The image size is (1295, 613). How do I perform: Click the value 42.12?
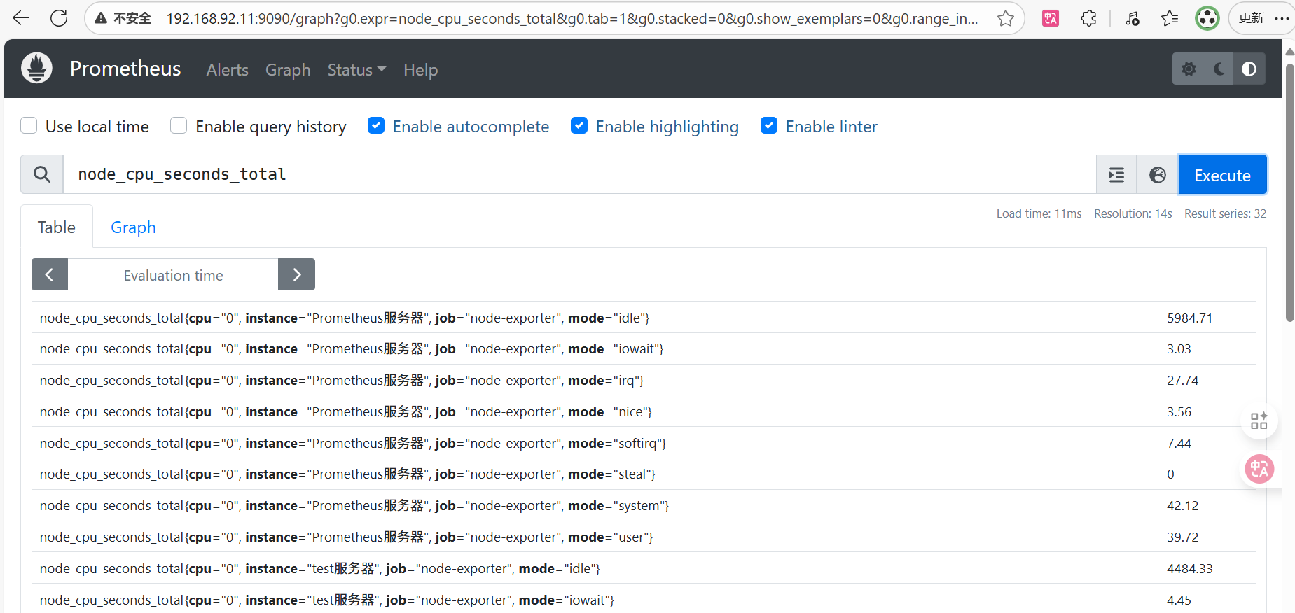coord(1182,505)
